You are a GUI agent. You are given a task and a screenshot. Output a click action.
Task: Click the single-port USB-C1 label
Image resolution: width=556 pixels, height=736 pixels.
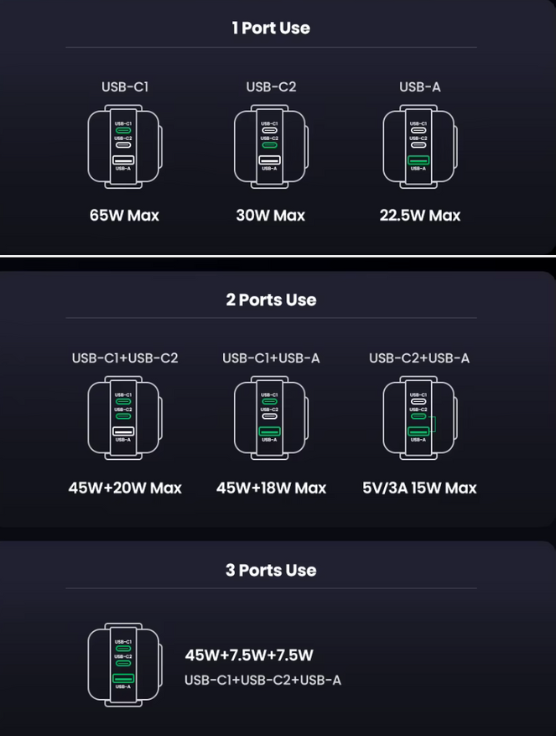[125, 86]
